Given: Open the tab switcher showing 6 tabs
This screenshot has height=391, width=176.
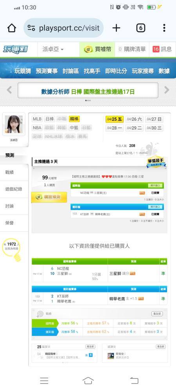Looking at the screenshot, I should tap(140, 28).
